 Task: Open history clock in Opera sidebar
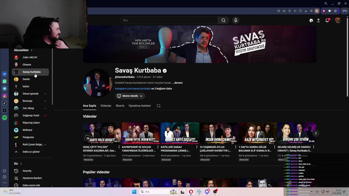(4, 177)
